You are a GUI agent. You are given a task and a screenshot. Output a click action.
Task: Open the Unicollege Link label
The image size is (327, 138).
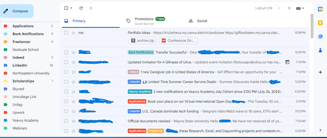[x=24, y=97]
